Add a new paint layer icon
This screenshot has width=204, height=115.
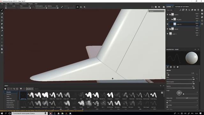(x=186, y=10)
